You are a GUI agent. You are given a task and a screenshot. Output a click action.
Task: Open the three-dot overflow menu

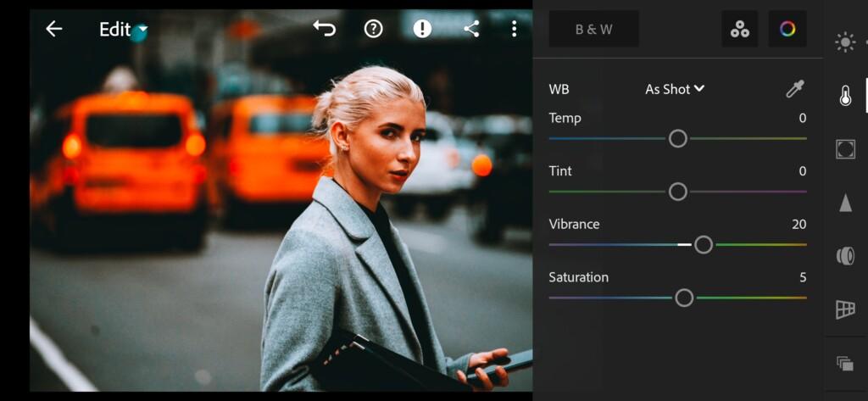515,29
